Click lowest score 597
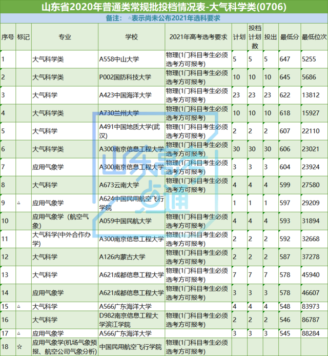This screenshot has height=356, width=328. pyautogui.click(x=284, y=203)
